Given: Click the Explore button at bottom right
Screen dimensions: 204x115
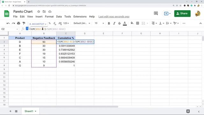Looking at the screenshot, I should tap(188, 111).
